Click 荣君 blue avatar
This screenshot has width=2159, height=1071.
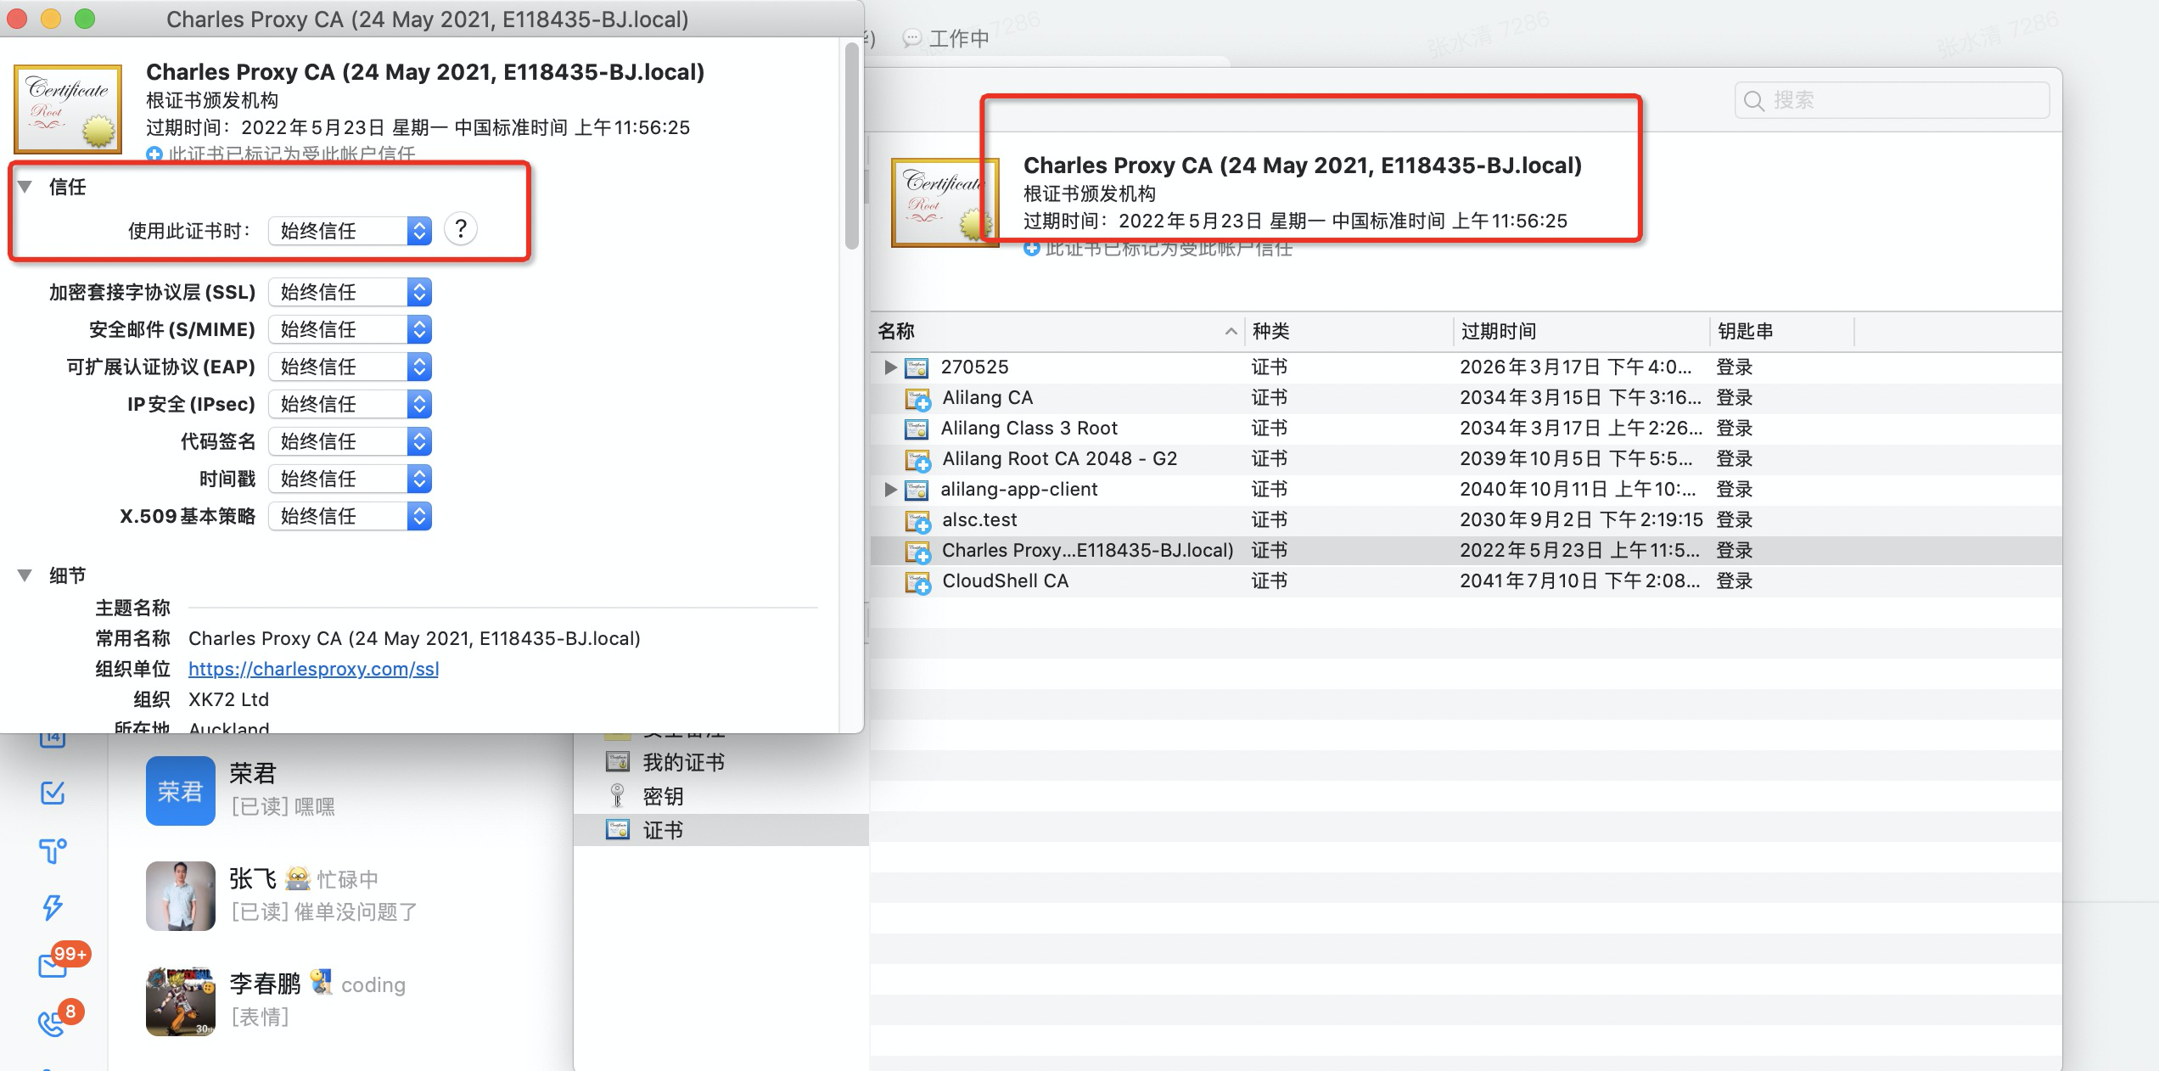tap(181, 791)
